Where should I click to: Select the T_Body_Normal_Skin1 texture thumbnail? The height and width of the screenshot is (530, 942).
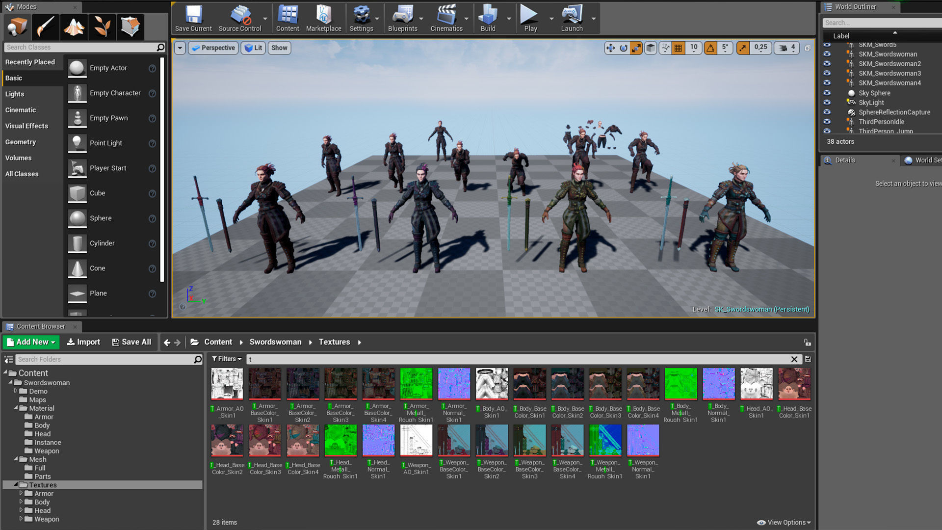[718, 384]
